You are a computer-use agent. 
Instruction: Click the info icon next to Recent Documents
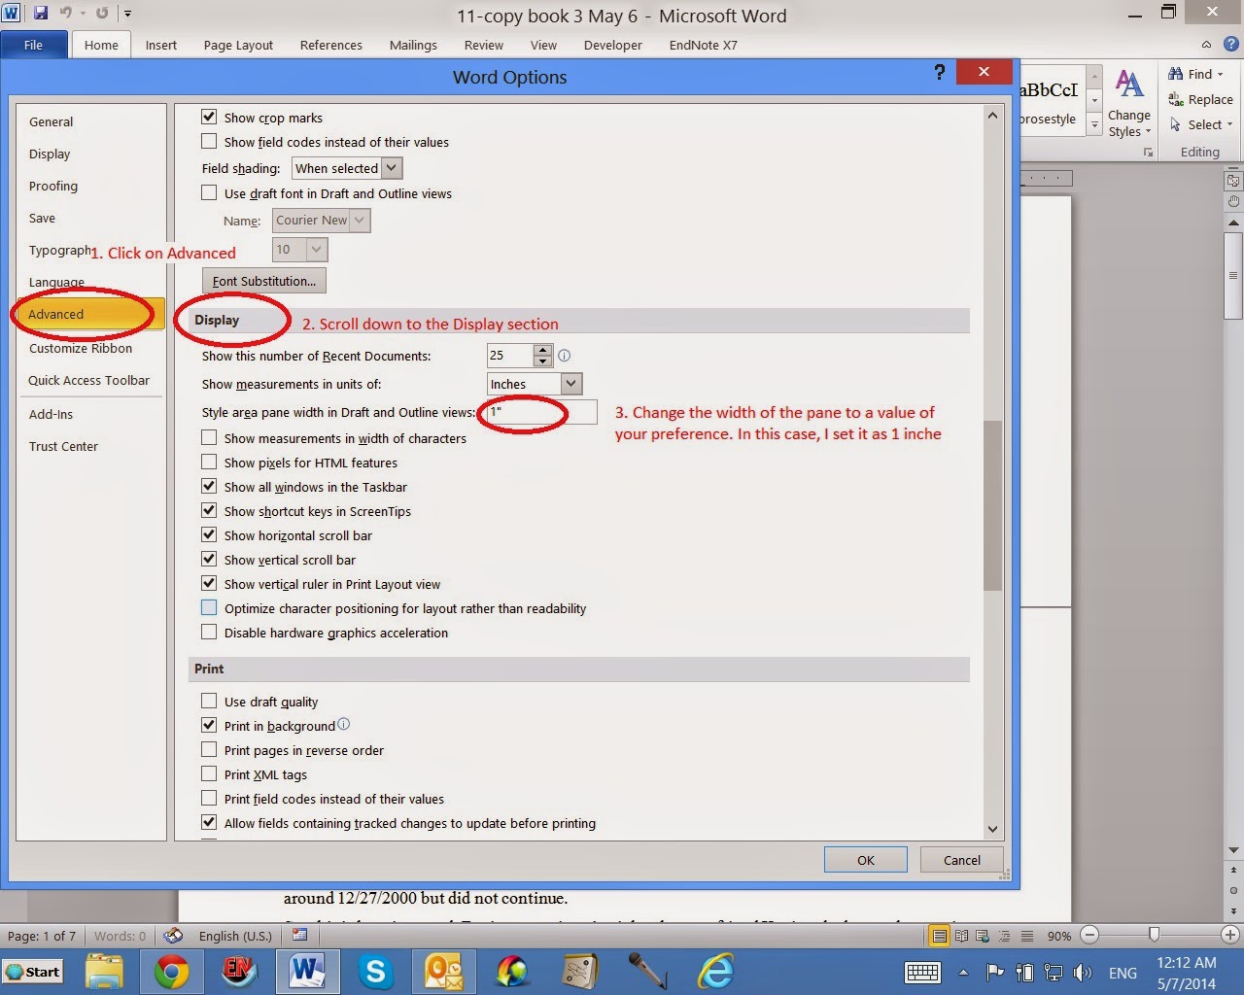[564, 356]
